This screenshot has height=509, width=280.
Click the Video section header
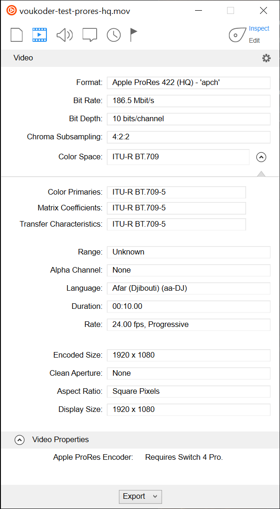click(23, 58)
